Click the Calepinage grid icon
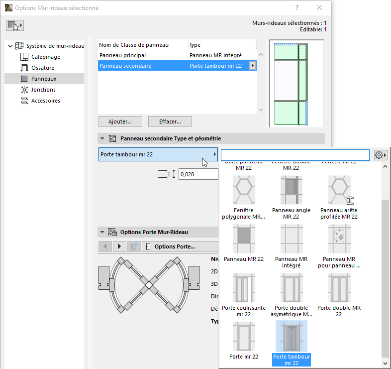Screen dimensions: 391x369 pyautogui.click(x=24, y=57)
